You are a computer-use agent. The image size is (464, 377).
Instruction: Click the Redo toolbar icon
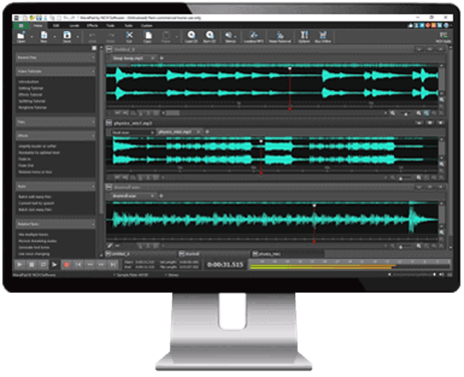(111, 37)
